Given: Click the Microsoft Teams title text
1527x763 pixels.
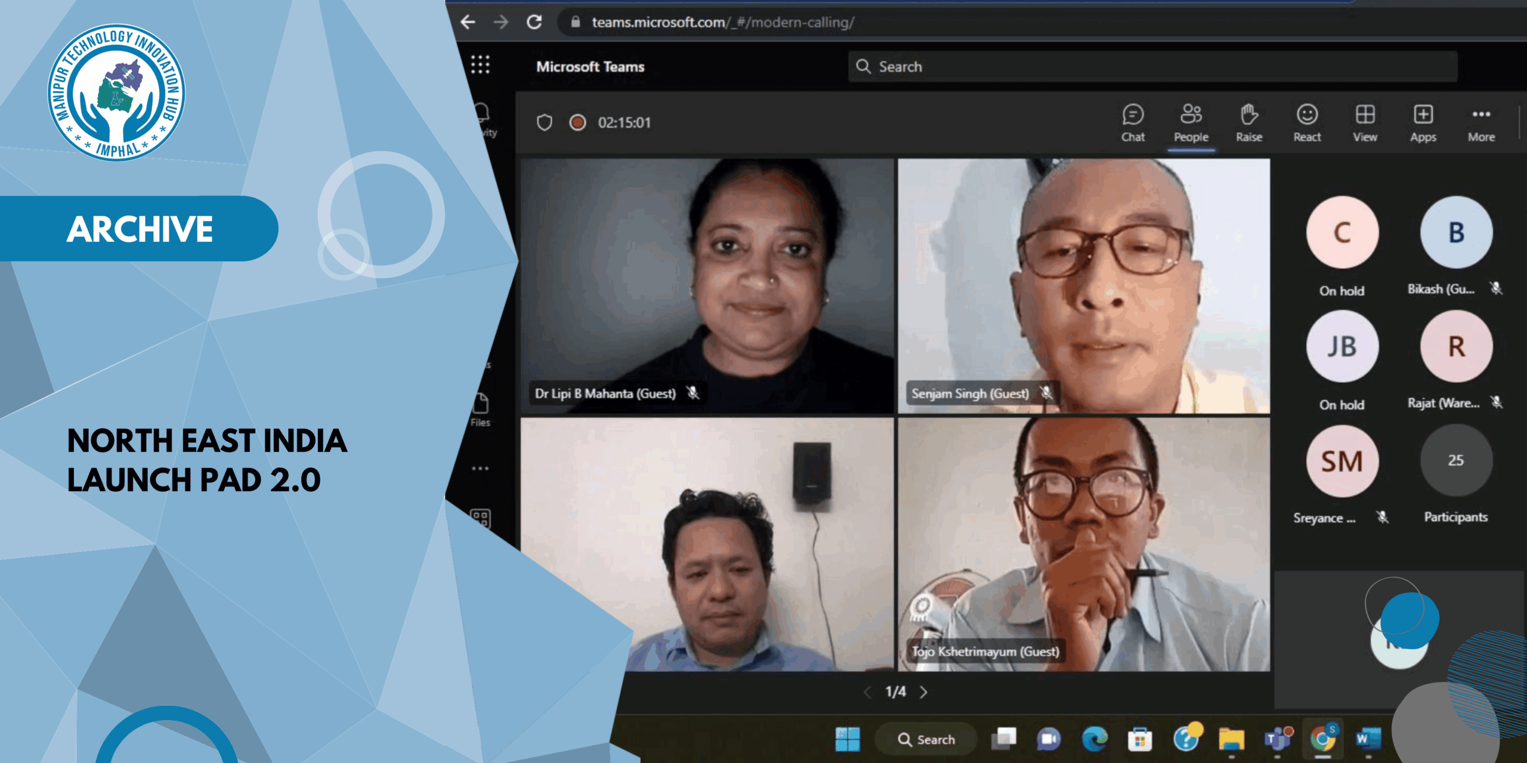Looking at the screenshot, I should point(590,67).
